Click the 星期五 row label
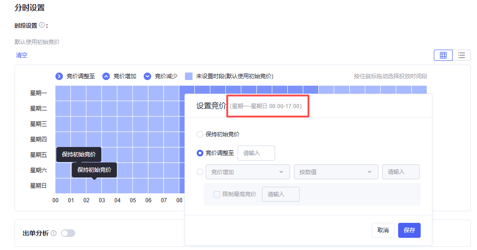The width and height of the screenshot is (477, 250). tap(38, 155)
